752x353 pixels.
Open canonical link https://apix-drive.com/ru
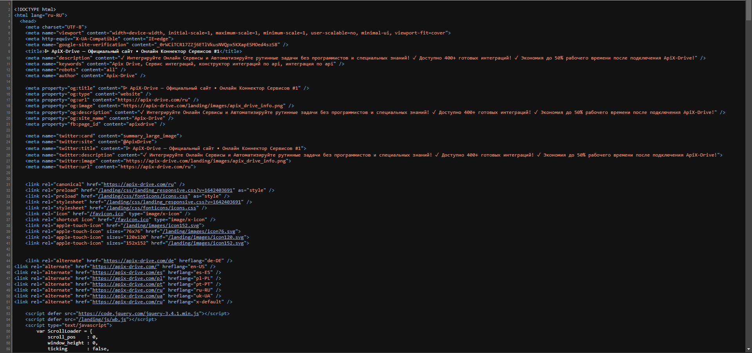[139, 184]
